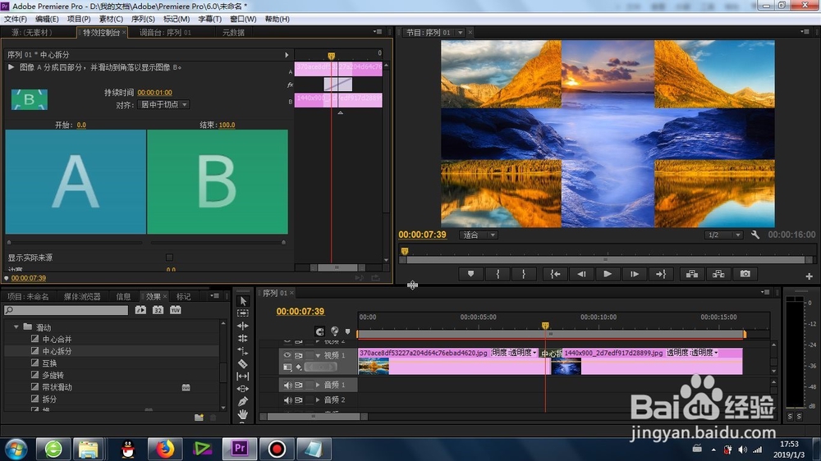This screenshot has height=461, width=821.
Task: Select the Selection arrow tool
Action: point(242,301)
